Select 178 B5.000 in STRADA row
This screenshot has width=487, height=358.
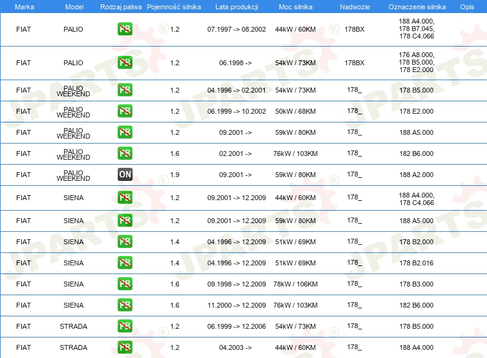pos(416,326)
